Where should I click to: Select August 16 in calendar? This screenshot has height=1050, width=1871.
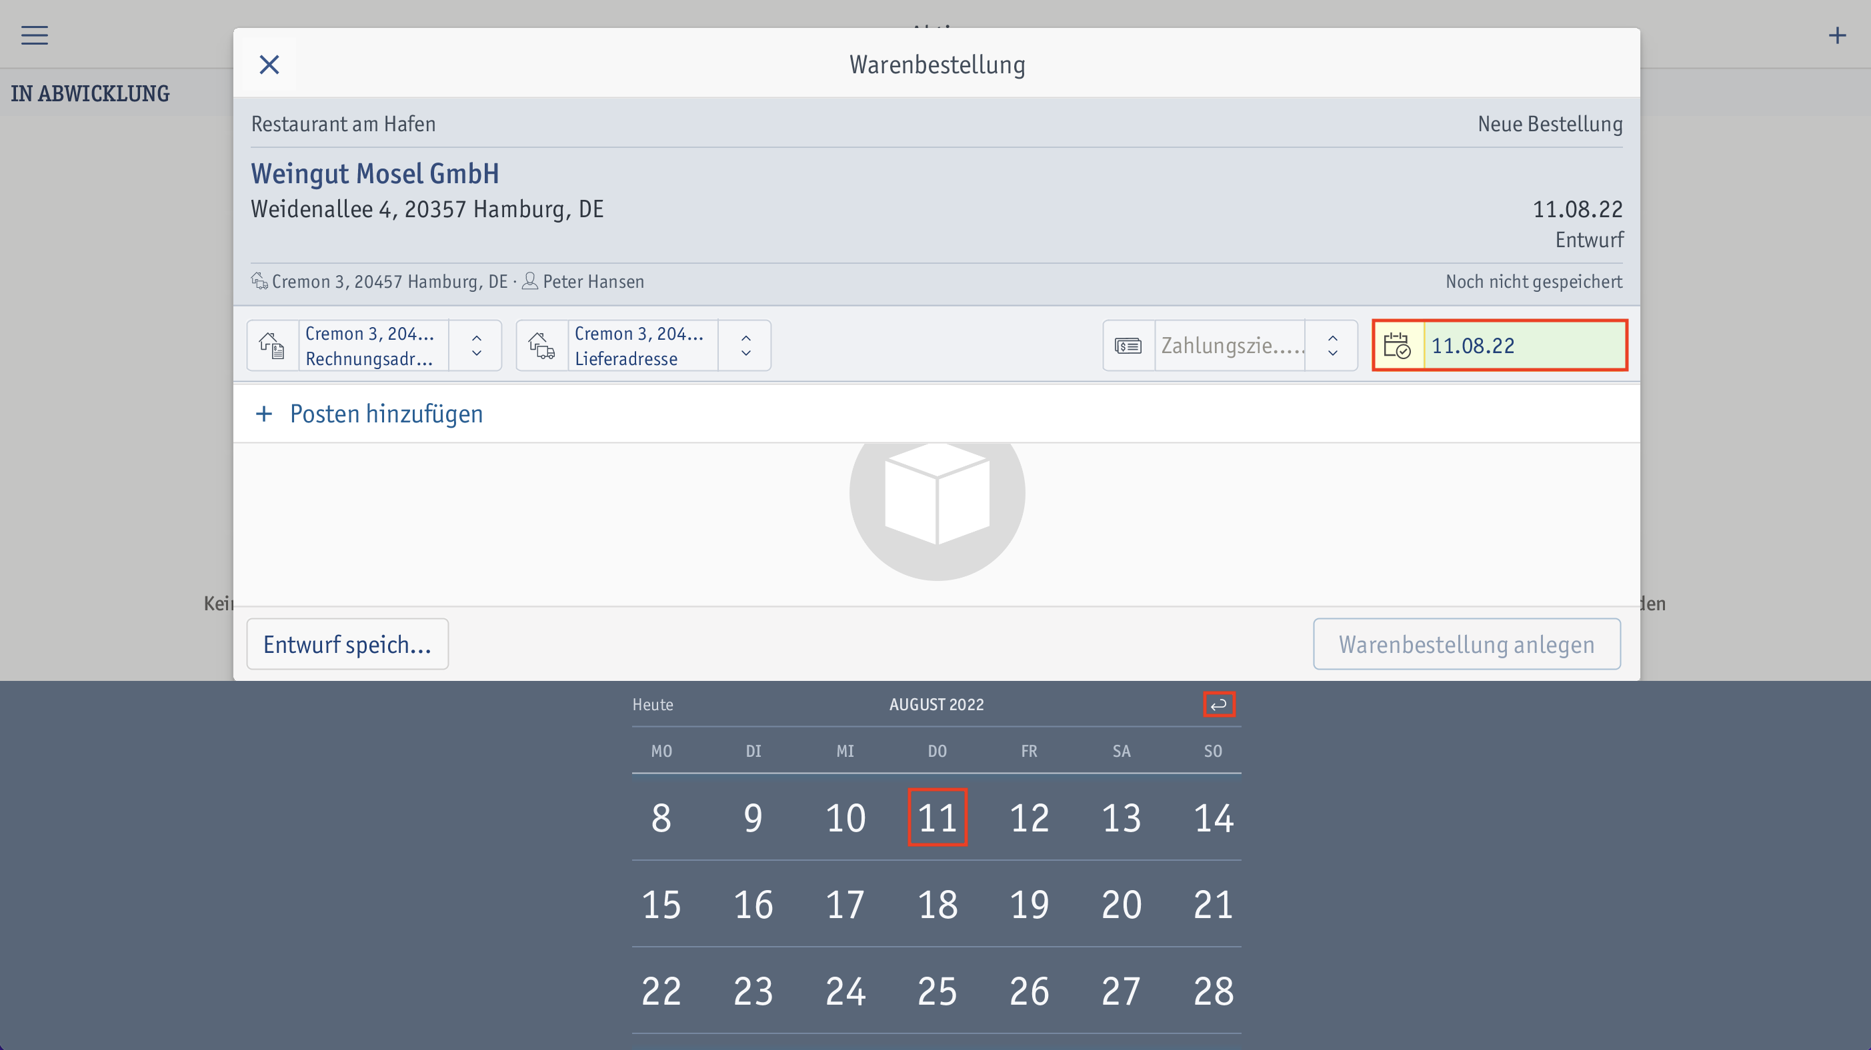[753, 903]
